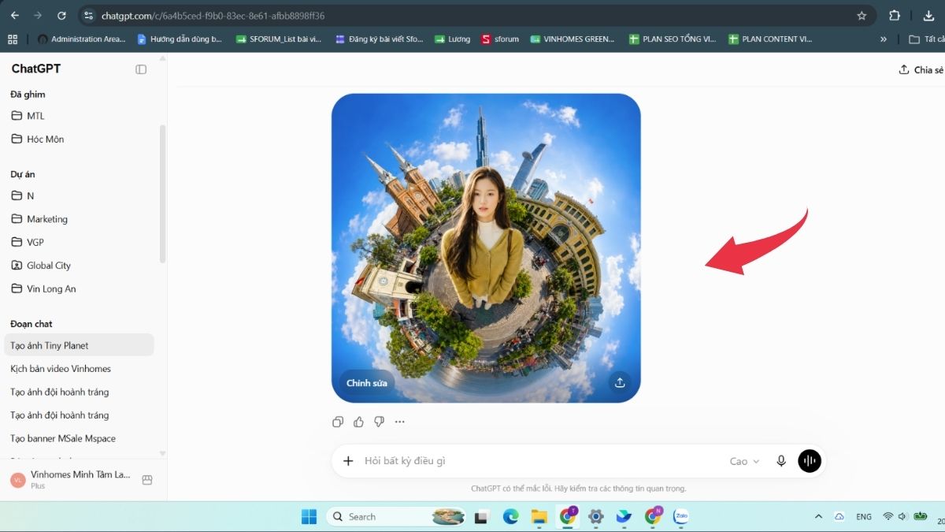Click the sidebar vertical scrollbar
The height and width of the screenshot is (532, 945).
163,193
